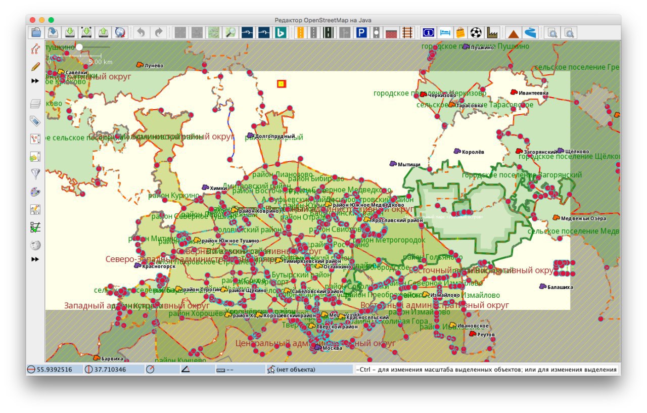647x413 pixels.
Task: Redo the last undone action
Action: pyautogui.click(x=159, y=33)
